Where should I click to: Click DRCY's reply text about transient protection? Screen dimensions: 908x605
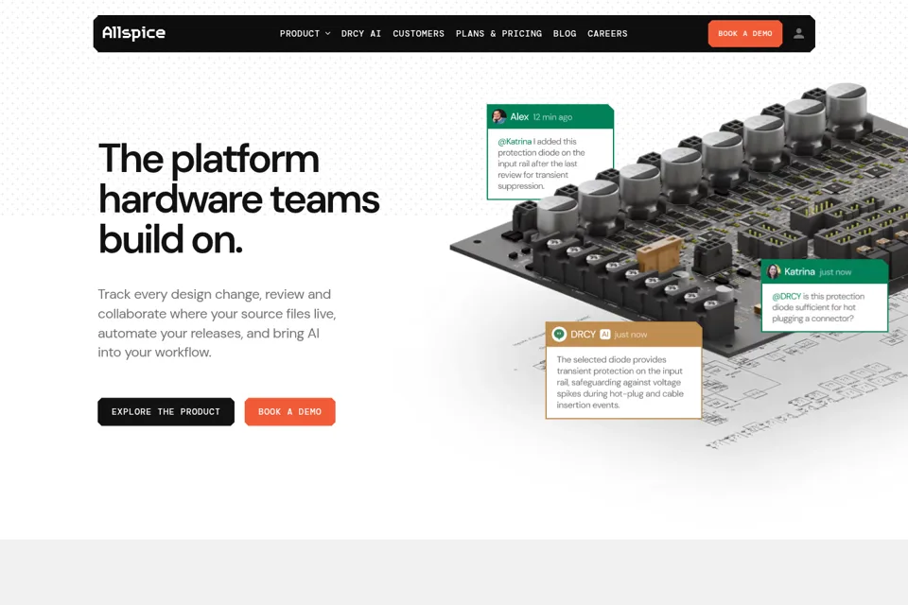coord(620,382)
